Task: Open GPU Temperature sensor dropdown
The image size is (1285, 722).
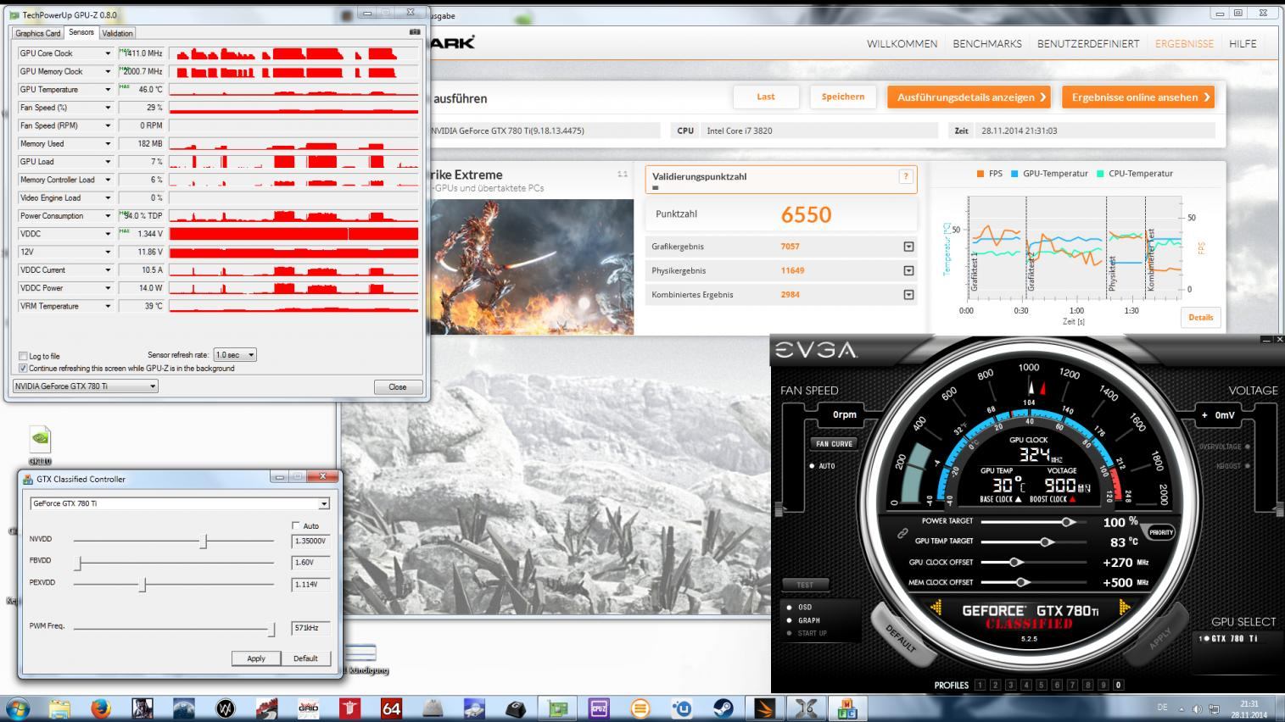Action: 108,89
